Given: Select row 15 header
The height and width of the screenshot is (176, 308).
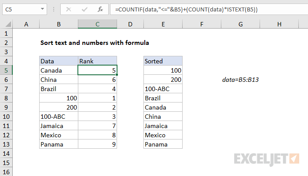Looking at the screenshot, I should click(x=6, y=163).
